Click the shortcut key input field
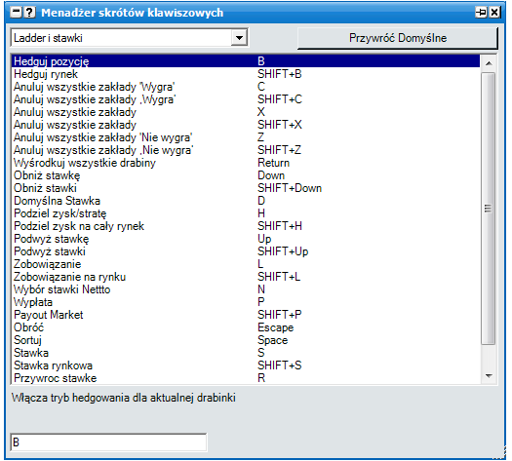The height and width of the screenshot is (461, 512). click(x=108, y=442)
